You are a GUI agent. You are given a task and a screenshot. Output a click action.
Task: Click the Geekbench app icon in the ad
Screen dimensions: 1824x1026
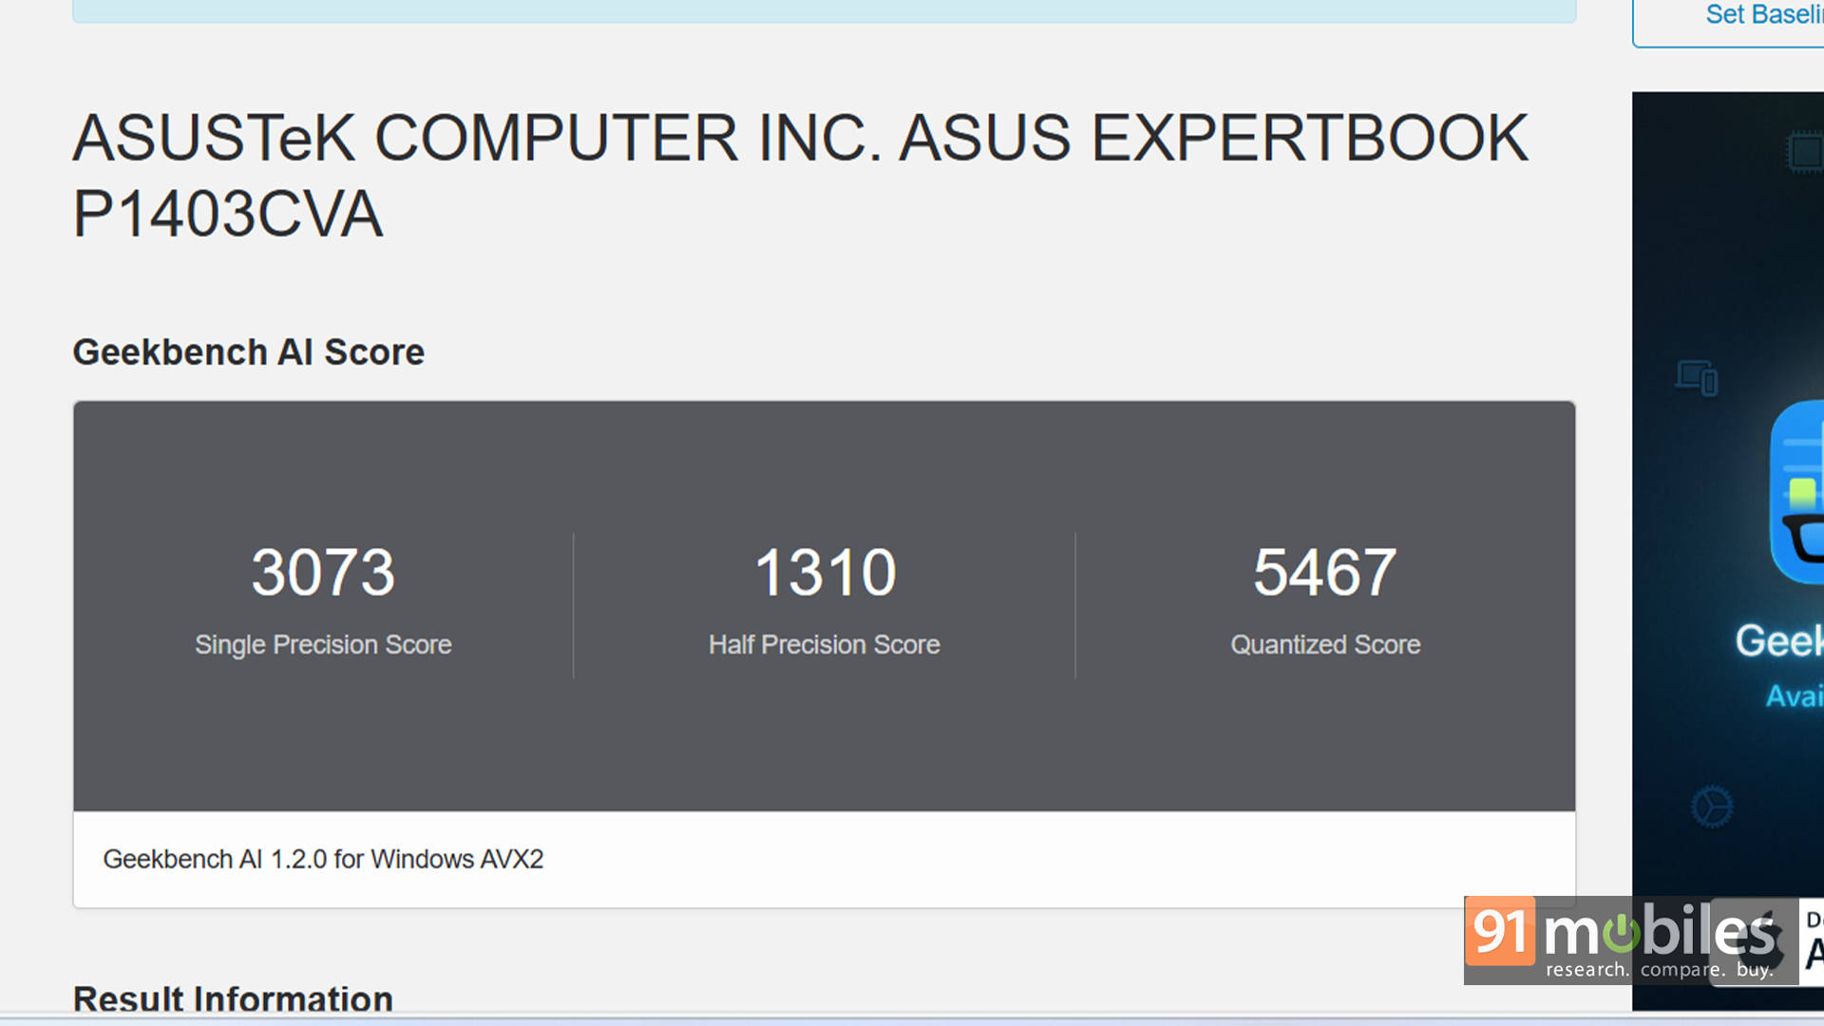pos(1797,491)
